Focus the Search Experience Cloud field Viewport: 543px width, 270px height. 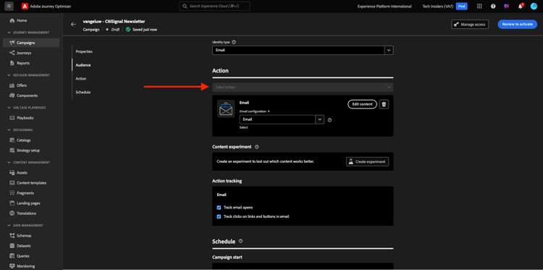click(214, 7)
